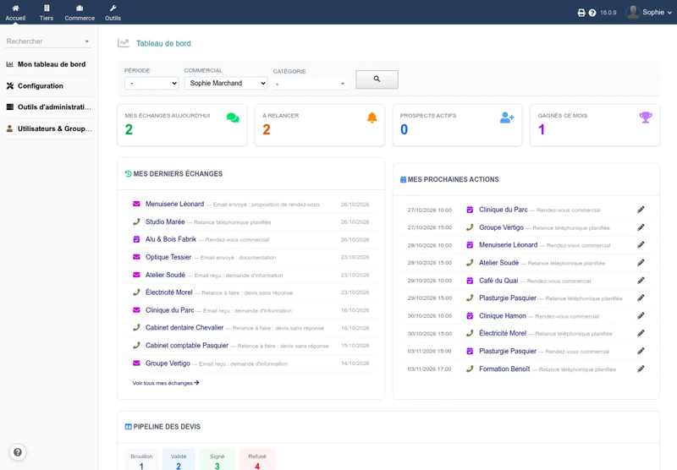Click the blue add-user Prospects actifs icon

pos(507,117)
